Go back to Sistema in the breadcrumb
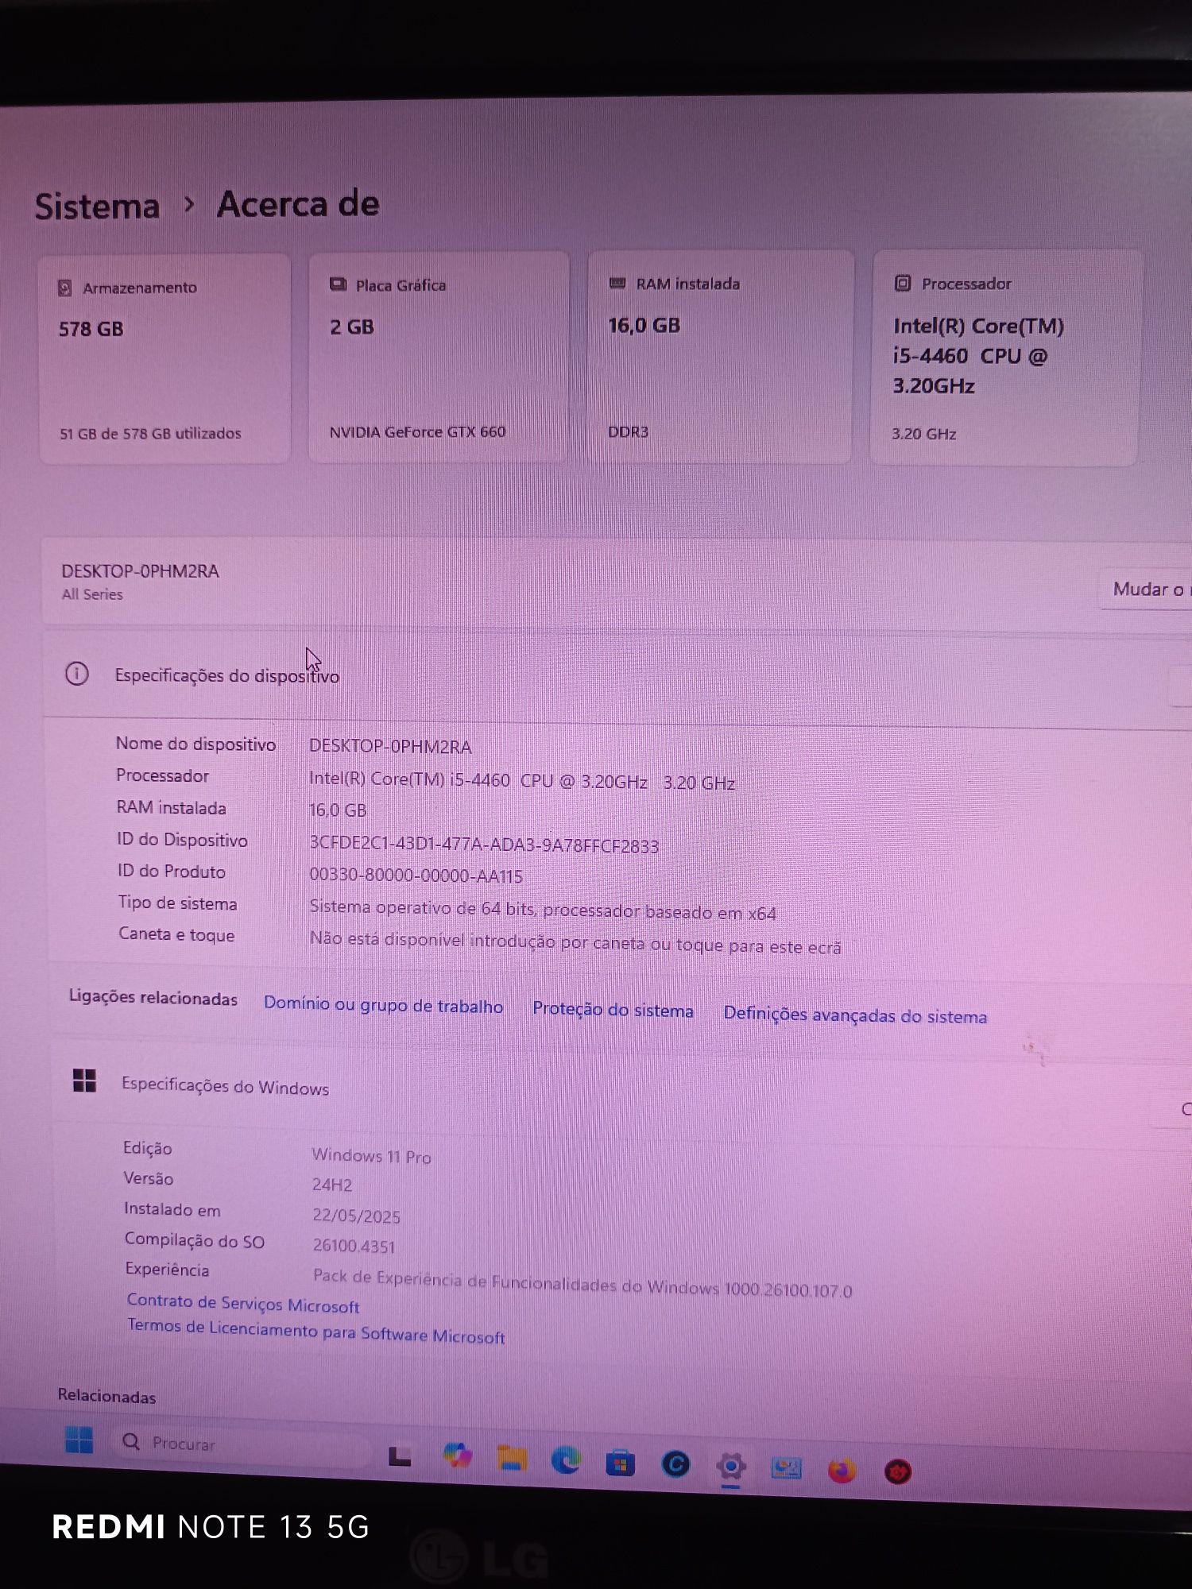The height and width of the screenshot is (1589, 1192). pos(97,207)
